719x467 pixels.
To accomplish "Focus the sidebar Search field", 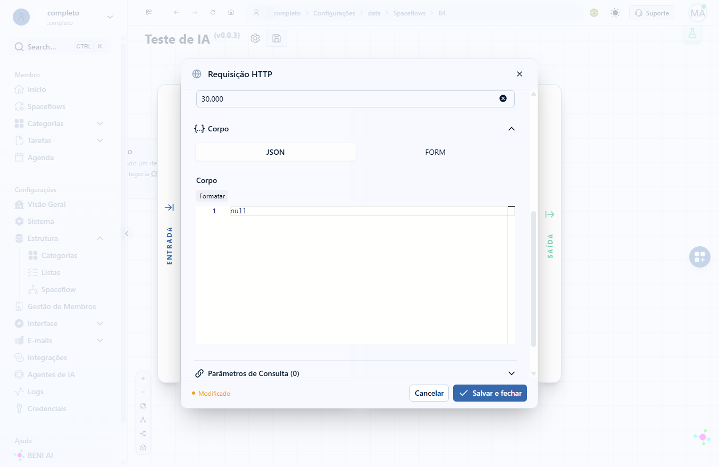I will 60,47.
